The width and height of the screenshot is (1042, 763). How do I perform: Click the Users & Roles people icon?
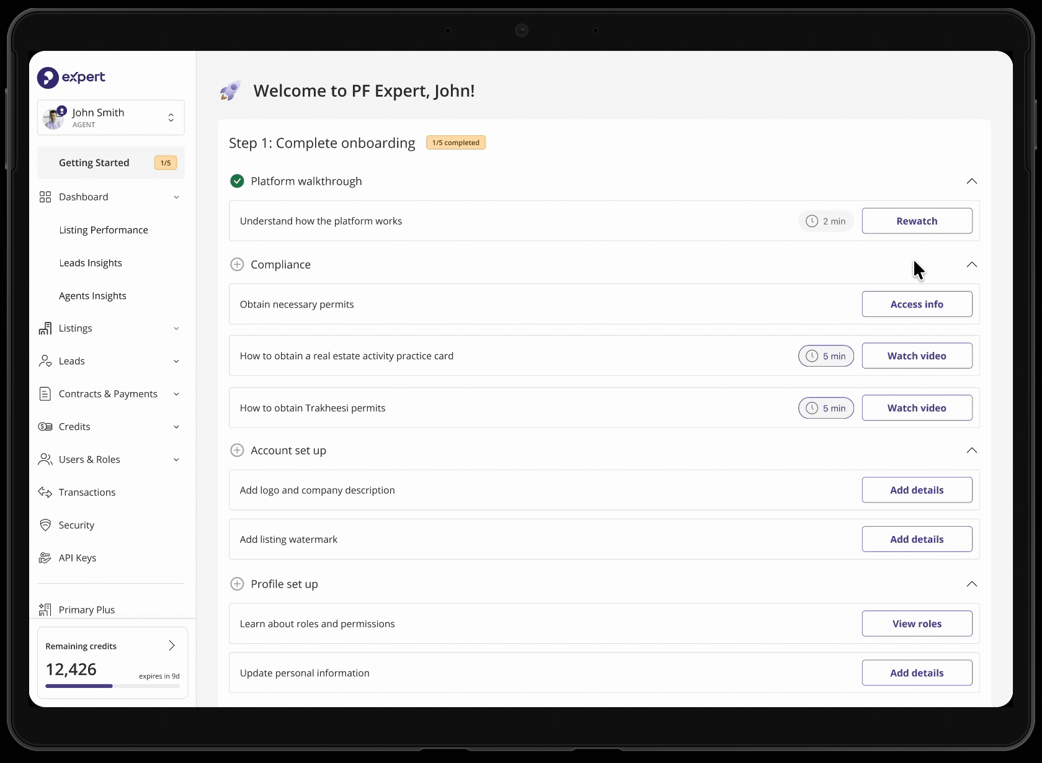45,460
